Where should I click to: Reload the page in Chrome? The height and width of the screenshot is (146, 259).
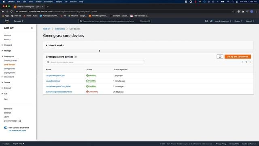12,11
